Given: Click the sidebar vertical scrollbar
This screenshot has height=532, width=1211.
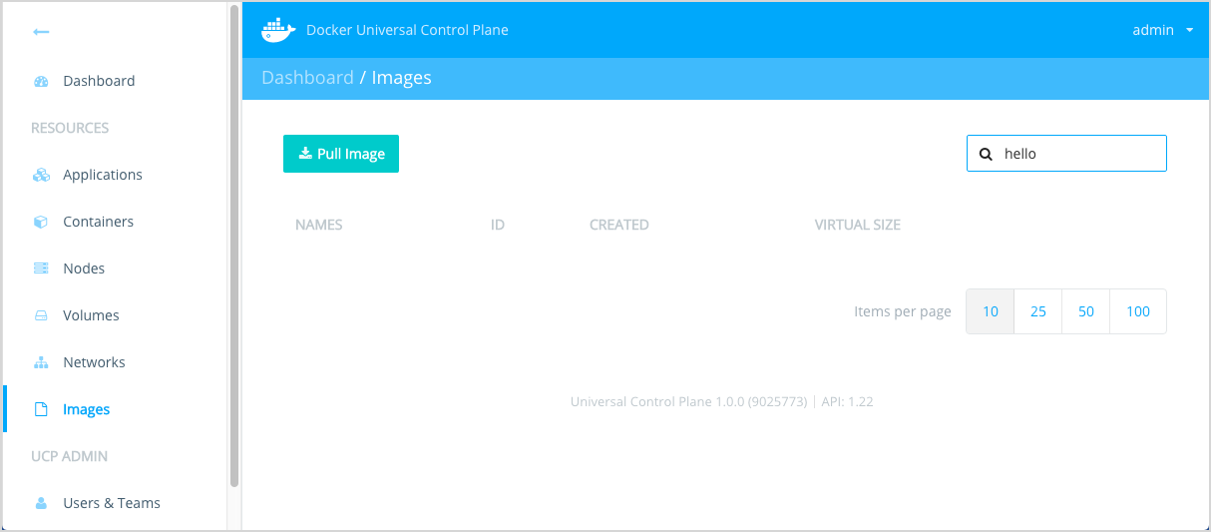Looking at the screenshot, I should pos(234,245).
